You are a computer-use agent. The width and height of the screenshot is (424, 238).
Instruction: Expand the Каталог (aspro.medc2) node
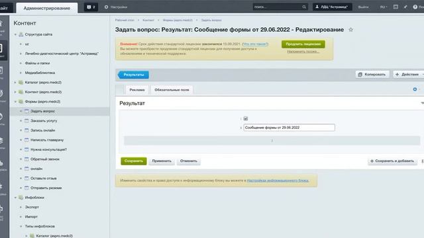pos(15,82)
